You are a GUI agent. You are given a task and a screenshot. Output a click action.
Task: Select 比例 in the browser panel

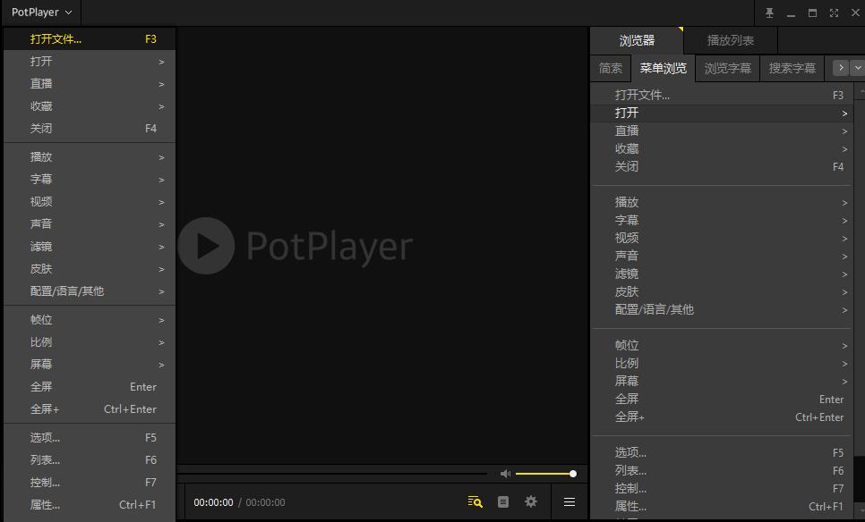pos(722,364)
